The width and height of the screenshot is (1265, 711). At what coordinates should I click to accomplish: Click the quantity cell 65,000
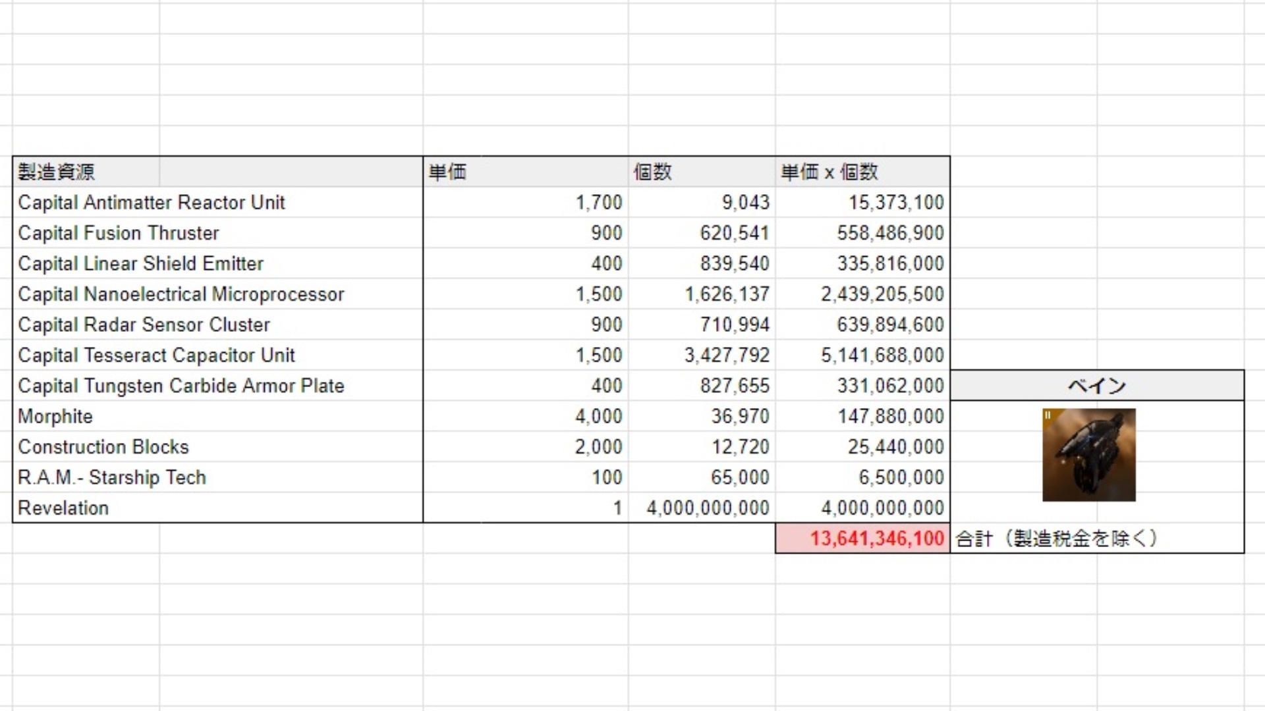[x=702, y=477]
